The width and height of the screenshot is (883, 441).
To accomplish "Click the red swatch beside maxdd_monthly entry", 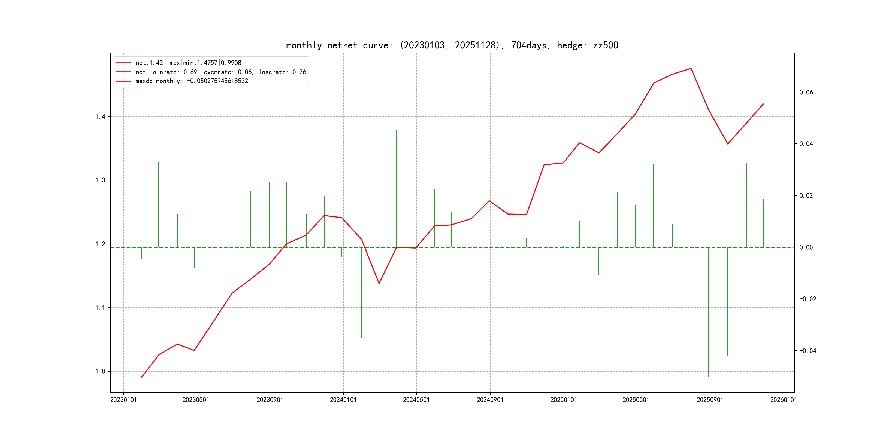I will [123, 81].
